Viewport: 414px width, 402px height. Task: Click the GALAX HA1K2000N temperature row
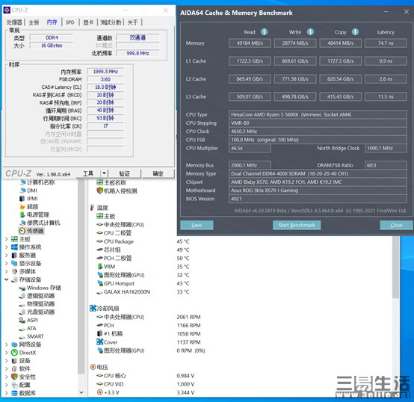[x=143, y=291]
